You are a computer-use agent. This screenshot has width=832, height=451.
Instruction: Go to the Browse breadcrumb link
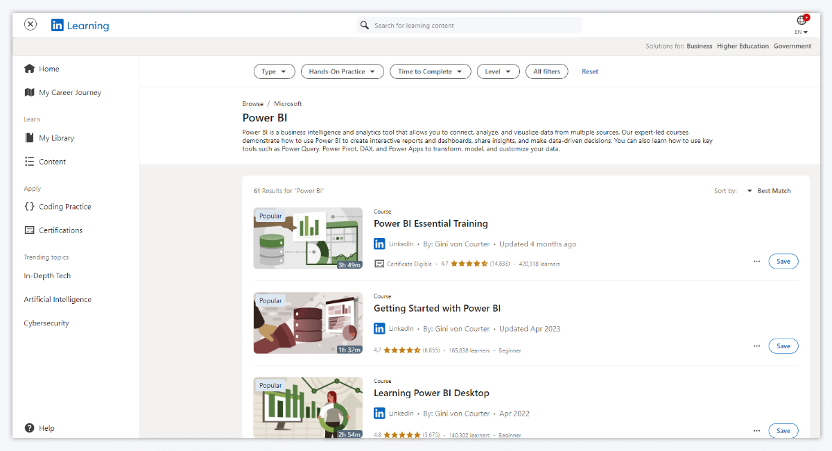click(253, 104)
